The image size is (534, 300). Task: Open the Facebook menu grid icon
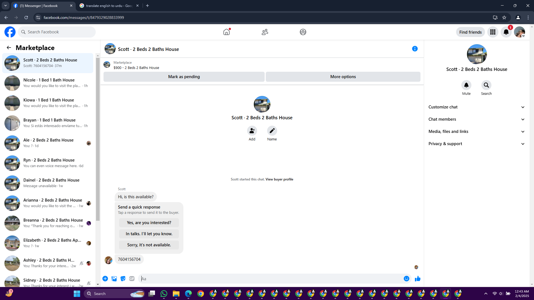[493, 32]
